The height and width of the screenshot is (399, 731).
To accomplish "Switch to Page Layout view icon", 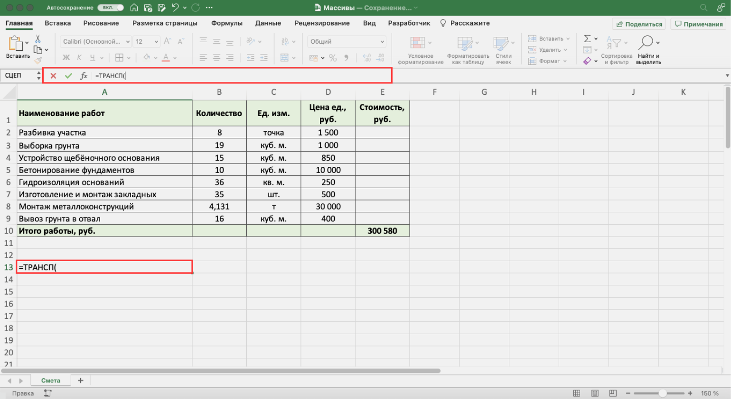I will tap(595, 393).
